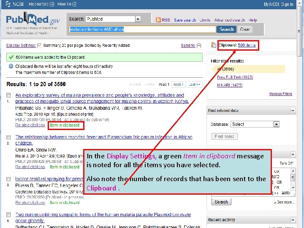Expand the Send to dropdown arrow
Viewport: 304px width, 228px height.
coord(199,46)
